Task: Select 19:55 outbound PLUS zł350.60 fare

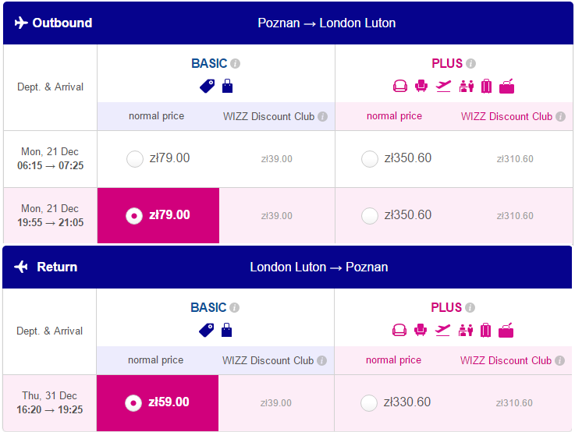Action: (x=370, y=216)
